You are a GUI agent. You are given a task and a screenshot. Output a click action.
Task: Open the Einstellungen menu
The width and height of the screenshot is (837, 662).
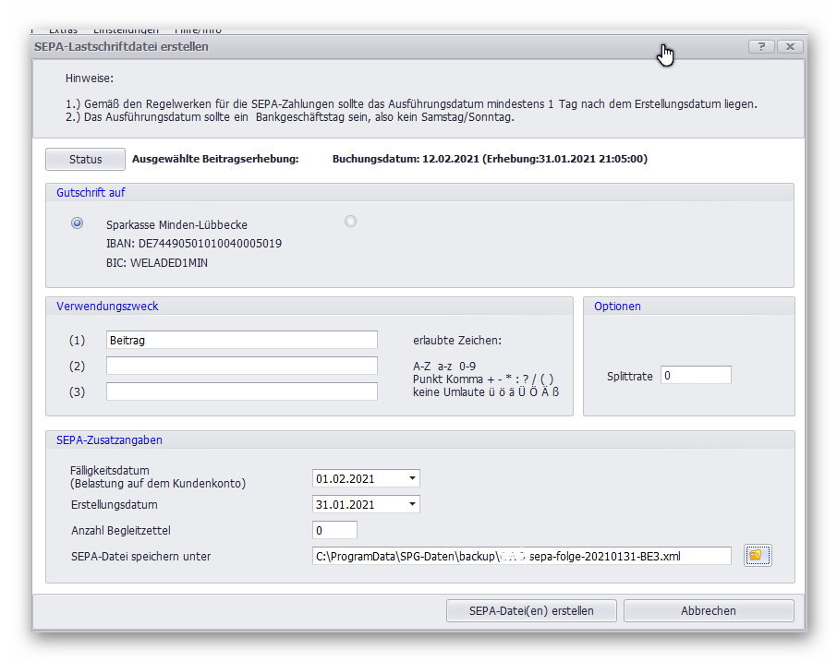point(126,31)
